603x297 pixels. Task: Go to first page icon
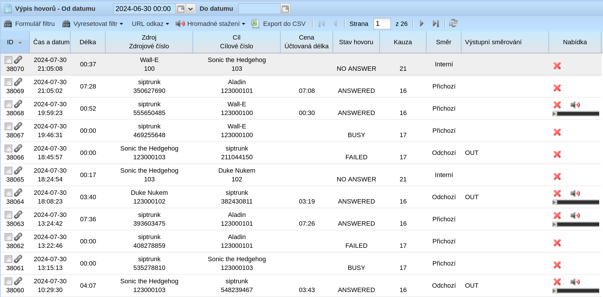321,24
